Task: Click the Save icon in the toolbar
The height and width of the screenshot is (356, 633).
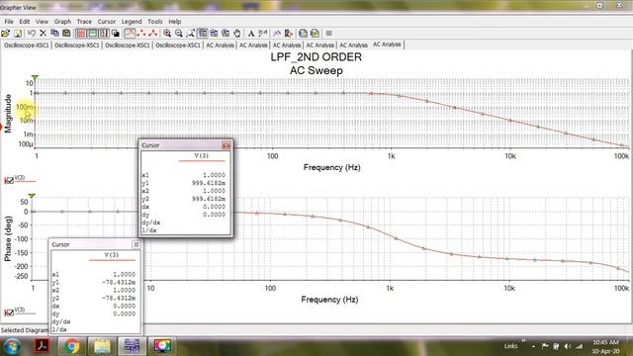Action: (x=18, y=34)
